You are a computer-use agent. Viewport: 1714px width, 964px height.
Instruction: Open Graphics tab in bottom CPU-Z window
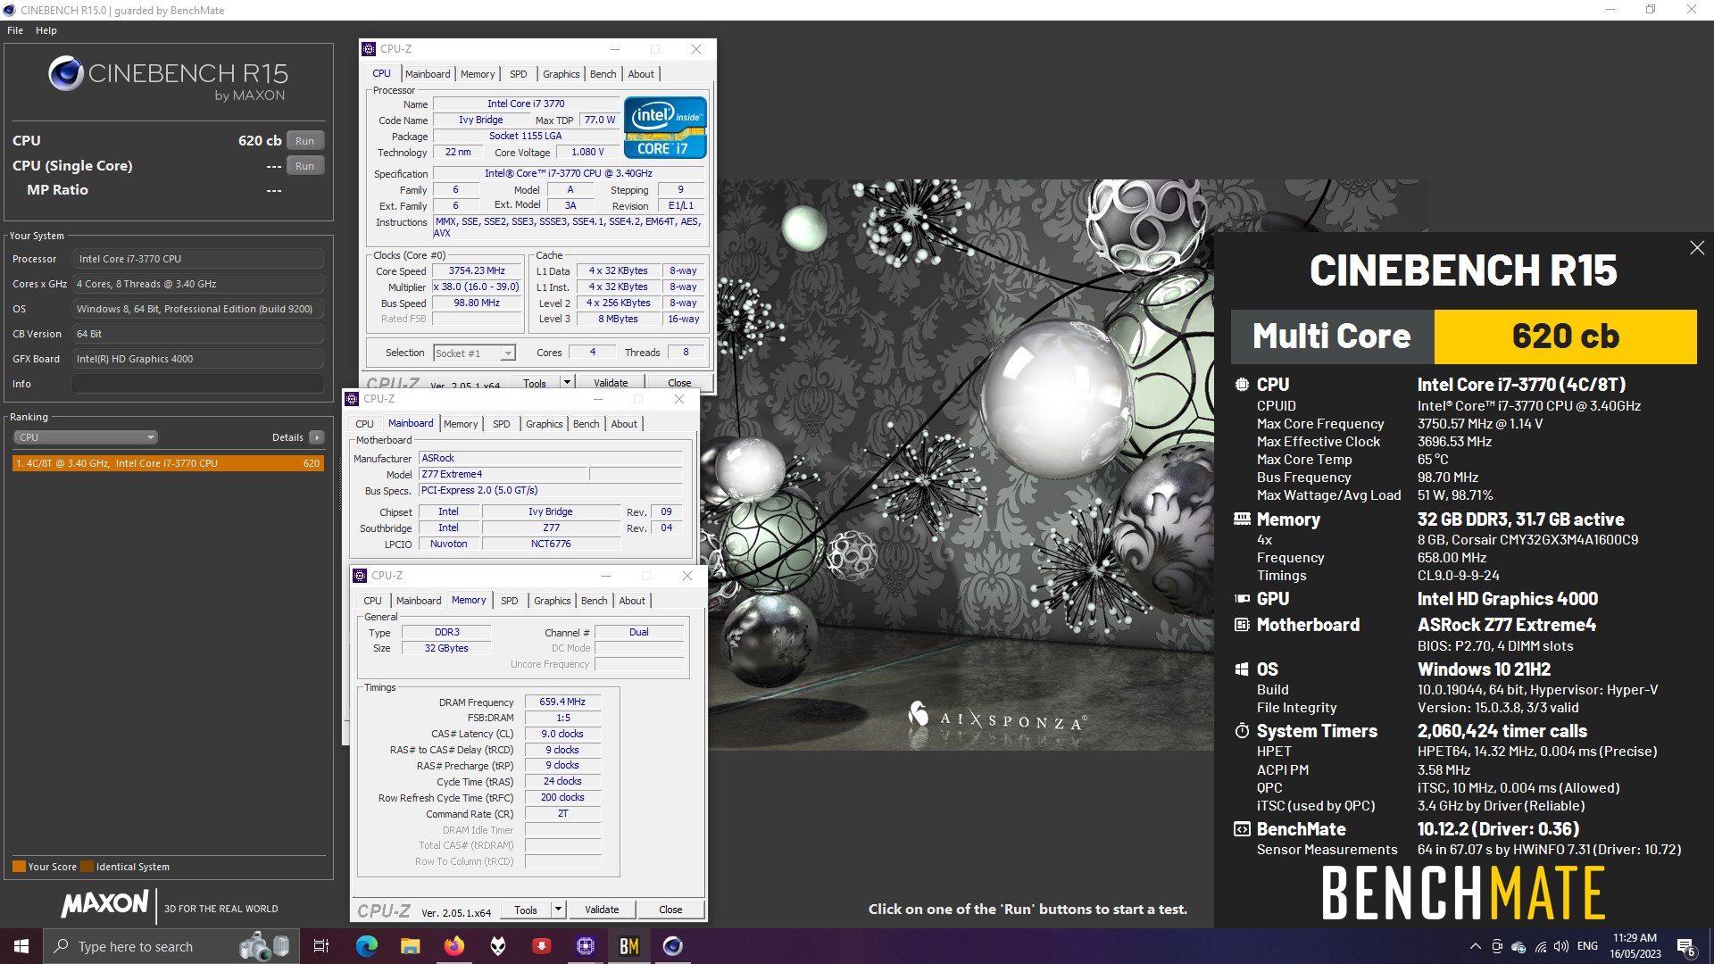(553, 601)
